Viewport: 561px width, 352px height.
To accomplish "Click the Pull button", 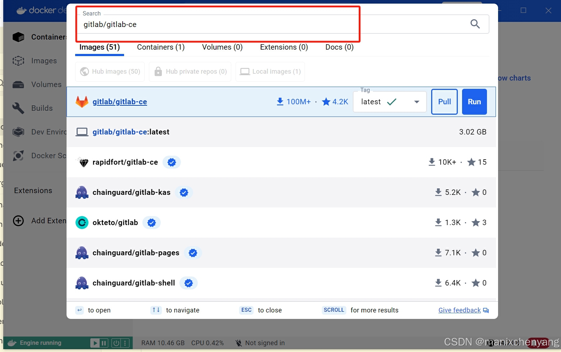I will pyautogui.click(x=444, y=102).
